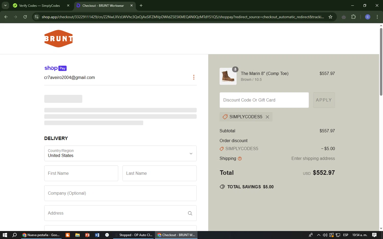Viewport: 383px width, 239px height.
Task: Close the Verify Codes SimplyCodes tab
Action: click(68, 5)
